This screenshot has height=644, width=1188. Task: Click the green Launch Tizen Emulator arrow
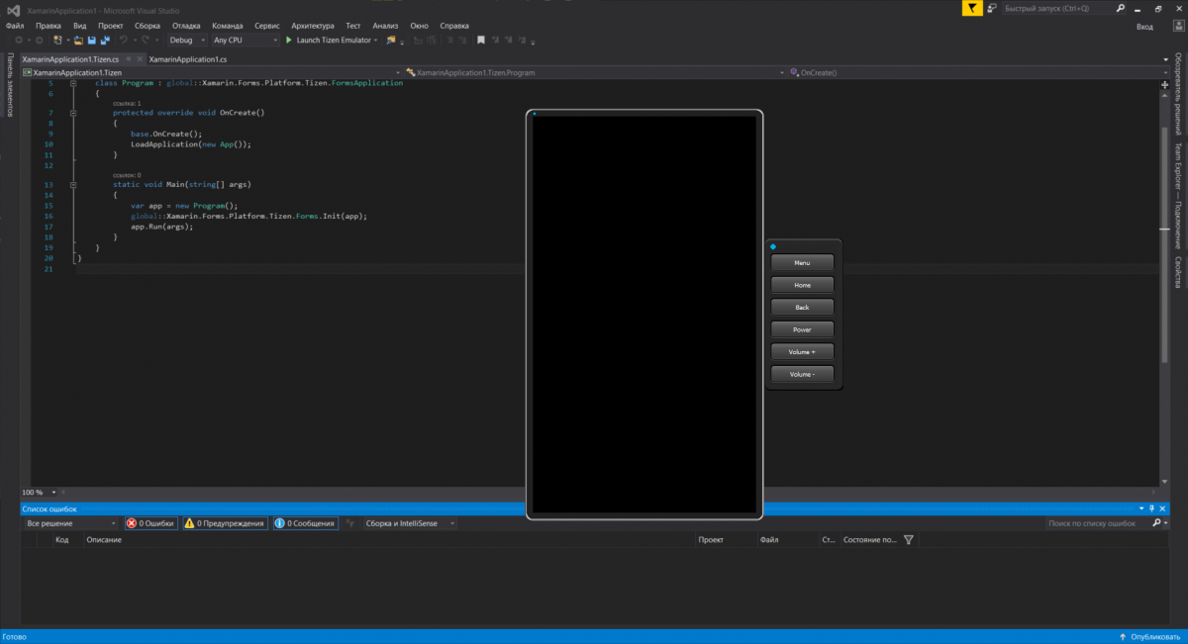tap(288, 41)
